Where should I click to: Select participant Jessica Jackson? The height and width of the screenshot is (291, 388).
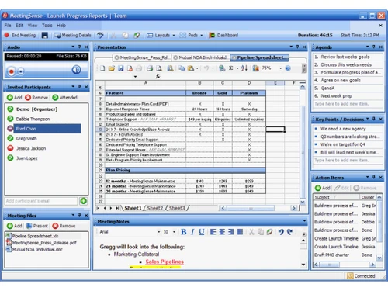coord(31,148)
